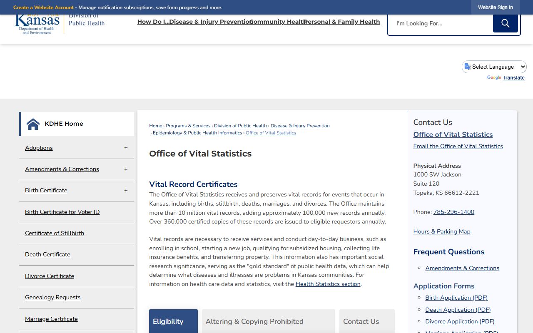
Task: Open the Select Language dropdown
Action: pos(494,67)
